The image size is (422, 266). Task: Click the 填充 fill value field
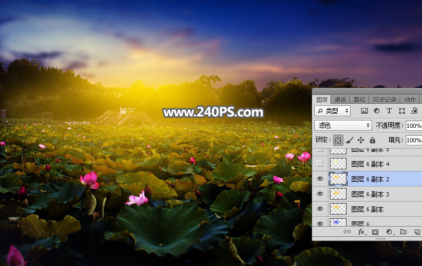point(414,140)
